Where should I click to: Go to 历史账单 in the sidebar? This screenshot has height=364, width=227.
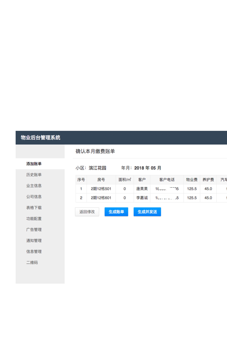coord(34,175)
